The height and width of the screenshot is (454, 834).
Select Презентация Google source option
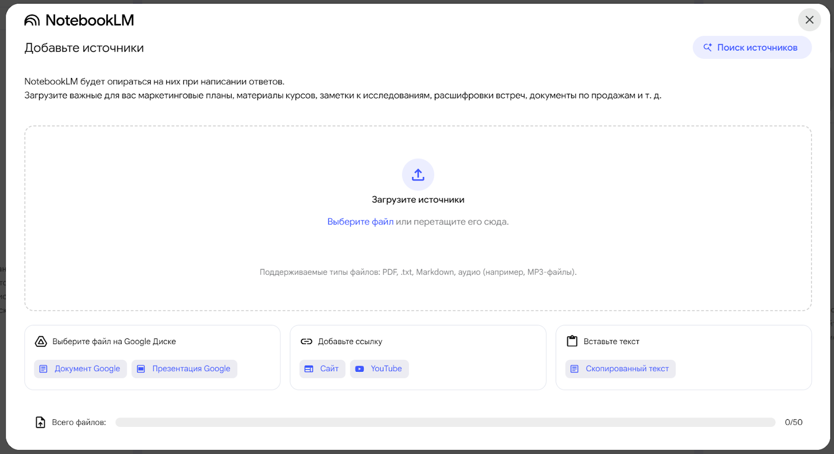point(185,369)
